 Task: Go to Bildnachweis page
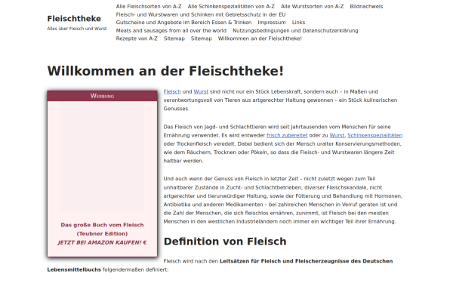coord(366,6)
